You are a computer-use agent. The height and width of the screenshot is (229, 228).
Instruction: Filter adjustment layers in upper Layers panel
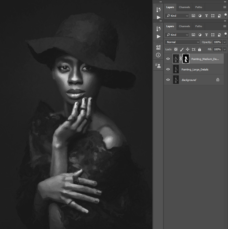coord(200,16)
